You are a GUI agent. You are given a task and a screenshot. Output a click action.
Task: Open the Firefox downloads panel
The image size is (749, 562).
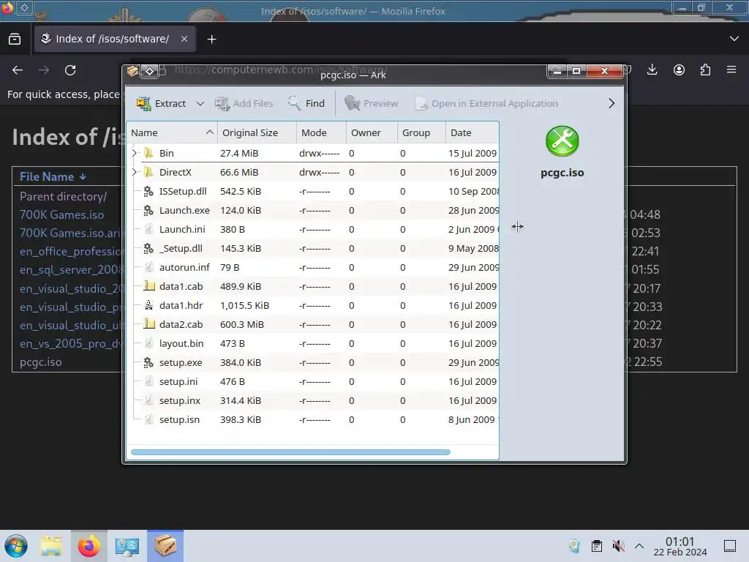pos(652,70)
